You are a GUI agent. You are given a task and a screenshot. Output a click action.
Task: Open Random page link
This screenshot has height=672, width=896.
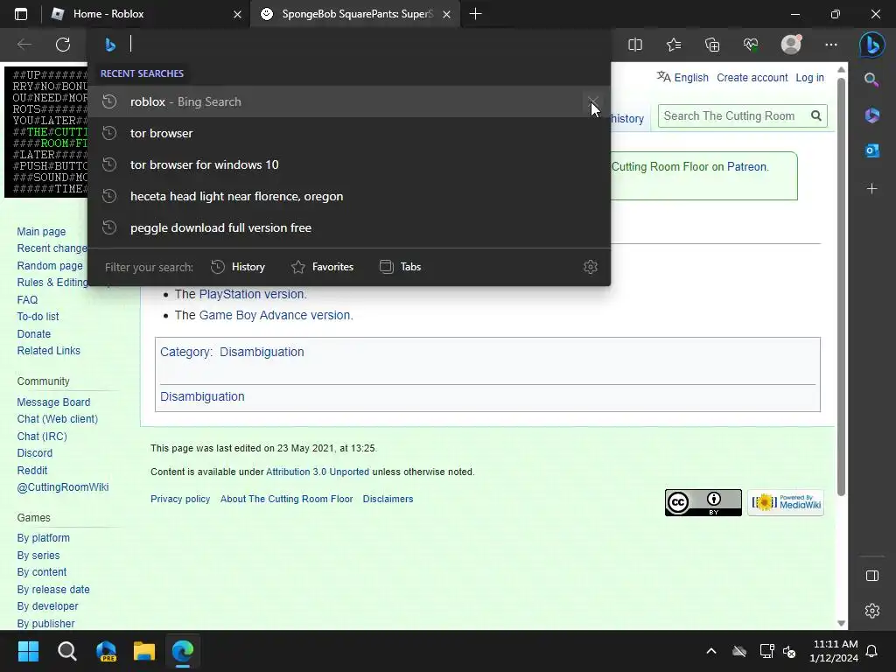coord(50,266)
